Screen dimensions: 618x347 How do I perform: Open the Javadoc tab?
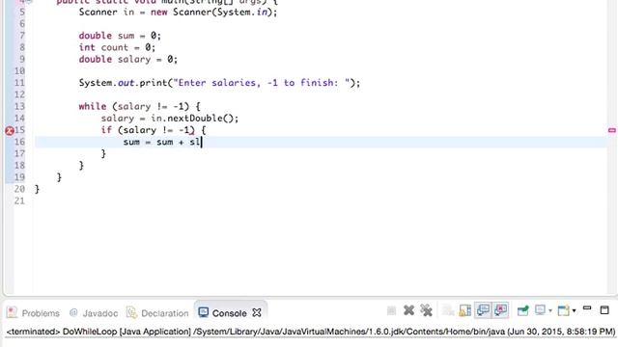tap(100, 313)
